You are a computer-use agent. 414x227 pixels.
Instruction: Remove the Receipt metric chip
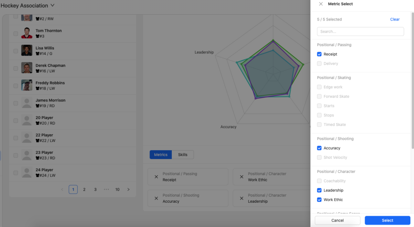156,177
